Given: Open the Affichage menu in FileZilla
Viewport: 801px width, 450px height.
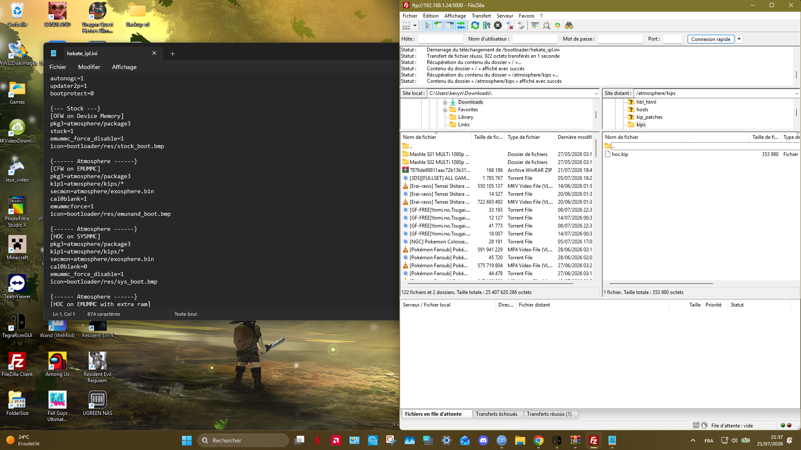Looking at the screenshot, I should (455, 16).
